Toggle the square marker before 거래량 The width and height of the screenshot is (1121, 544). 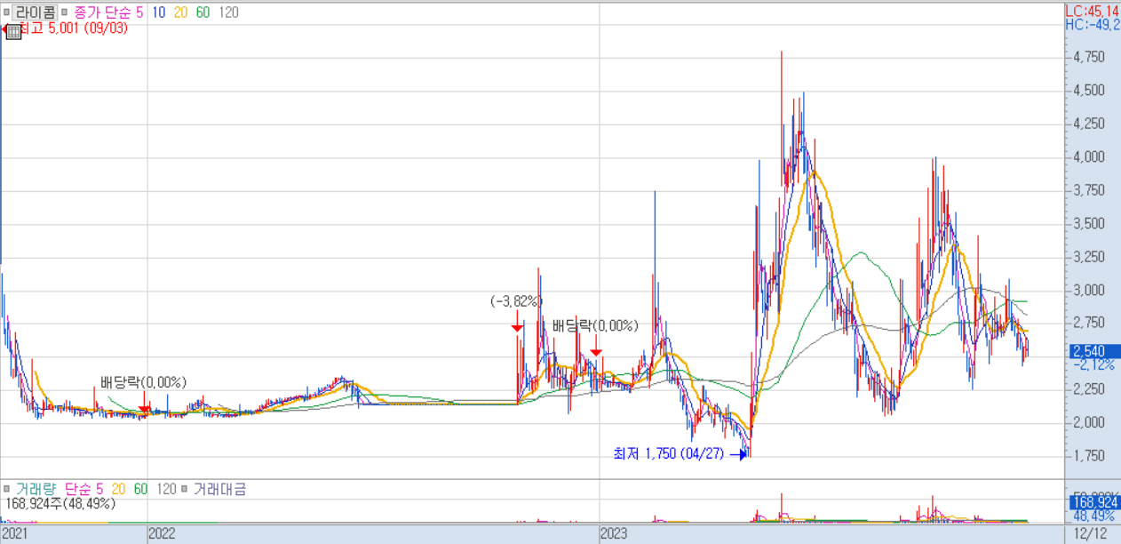[6, 489]
